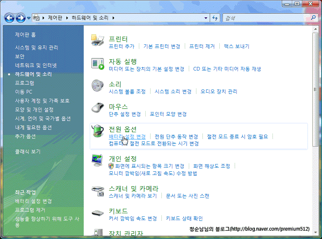Go to 제어판 홈 in sidebar

25,35
